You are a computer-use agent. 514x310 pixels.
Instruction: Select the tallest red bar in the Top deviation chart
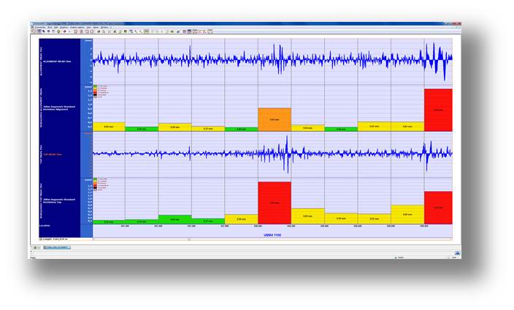pos(275,203)
